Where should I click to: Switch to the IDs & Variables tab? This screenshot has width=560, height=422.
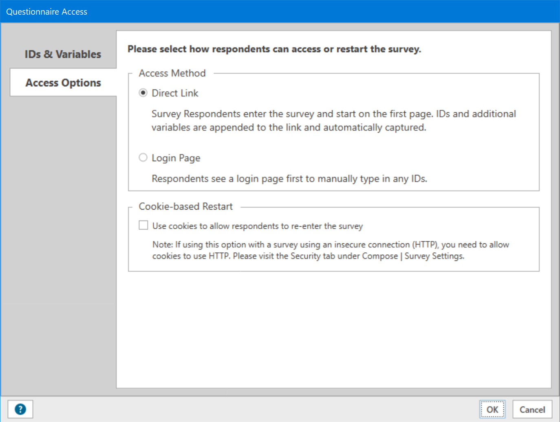tap(63, 54)
